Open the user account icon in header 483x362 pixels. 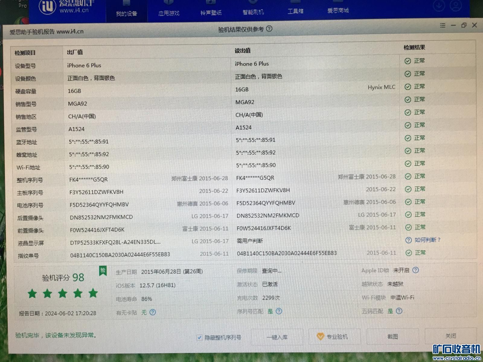[456, 5]
